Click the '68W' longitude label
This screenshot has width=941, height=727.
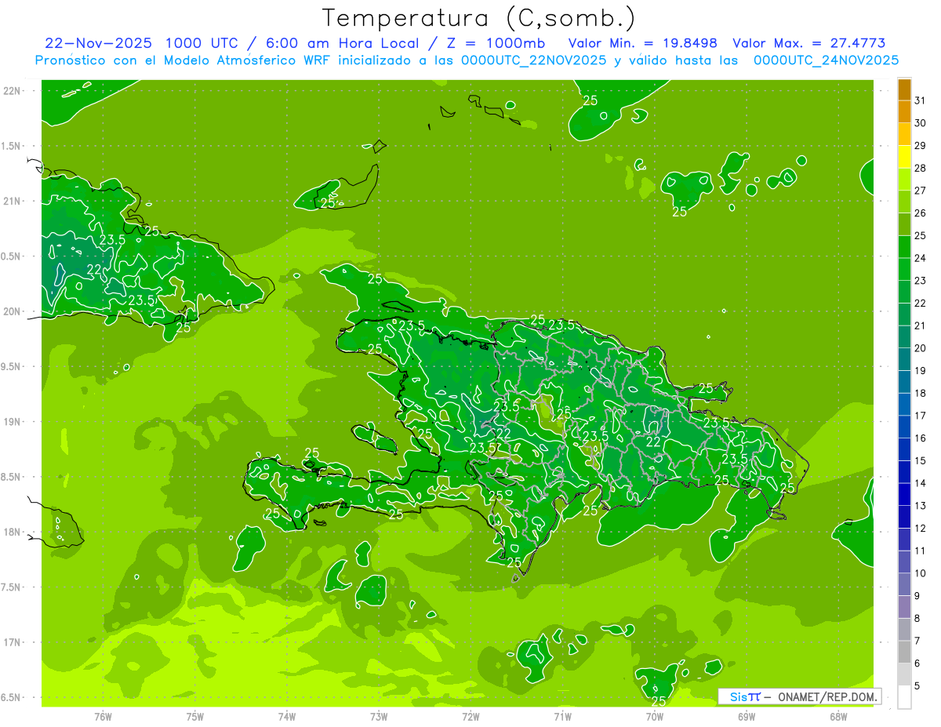pos(838,716)
